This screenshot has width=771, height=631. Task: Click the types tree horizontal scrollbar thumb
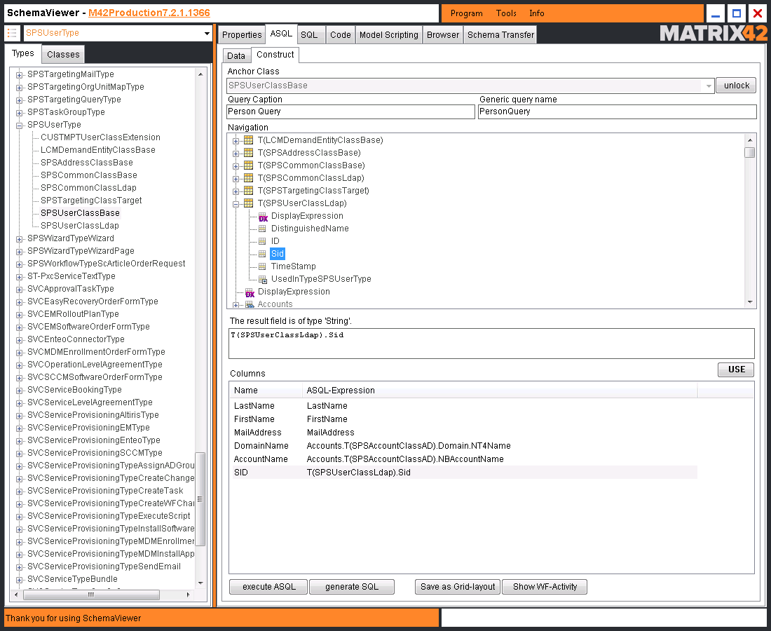tap(91, 595)
